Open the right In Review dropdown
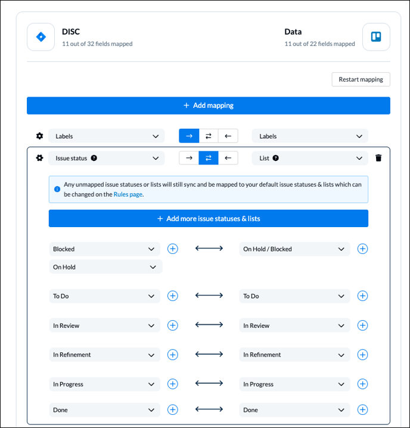The image size is (410, 428). pyautogui.click(x=294, y=325)
